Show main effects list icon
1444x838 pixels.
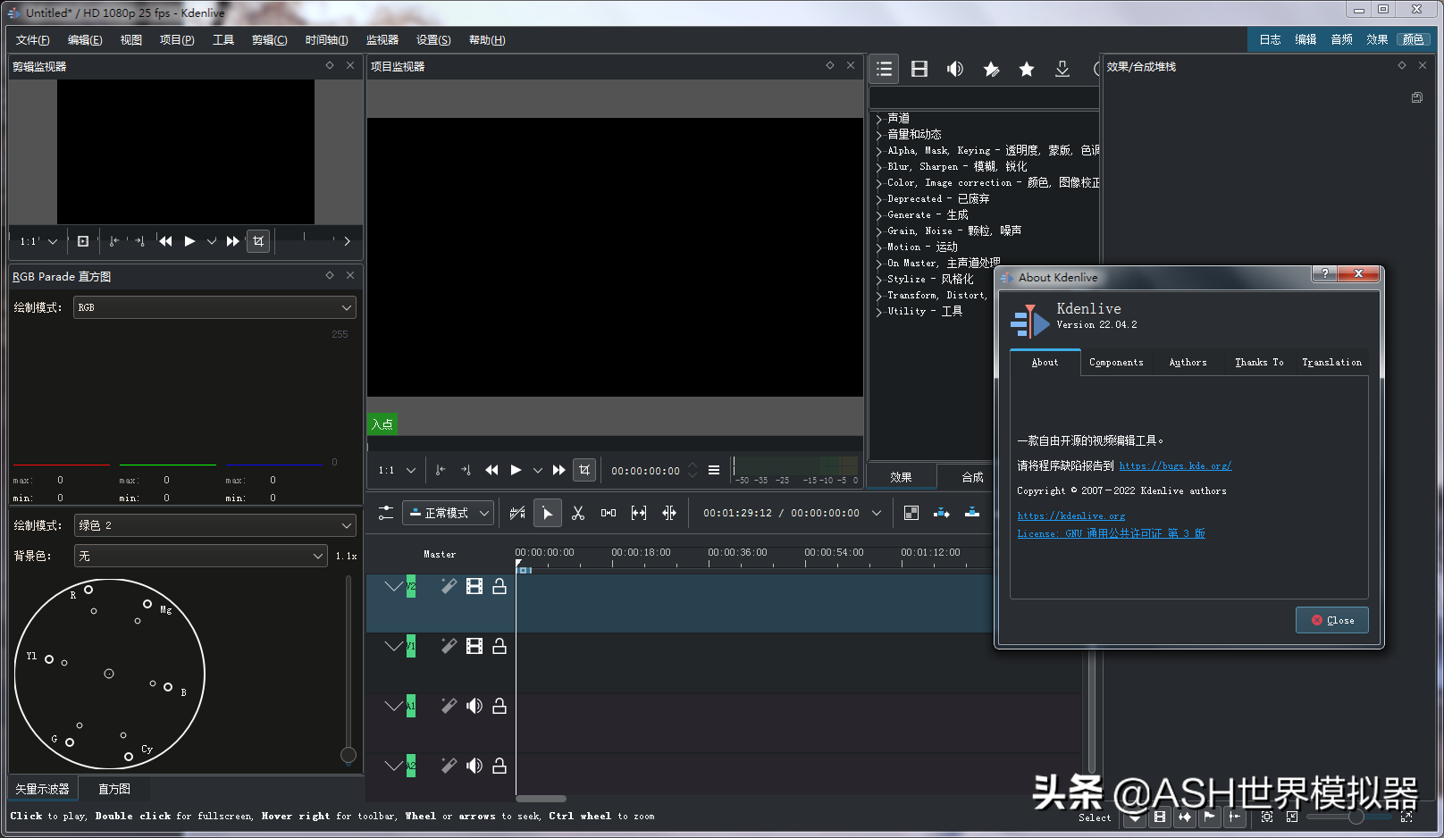coord(884,69)
